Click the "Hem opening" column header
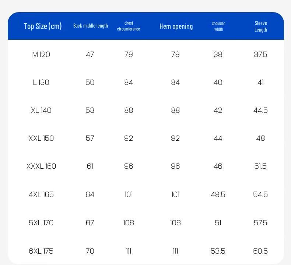 click(176, 26)
